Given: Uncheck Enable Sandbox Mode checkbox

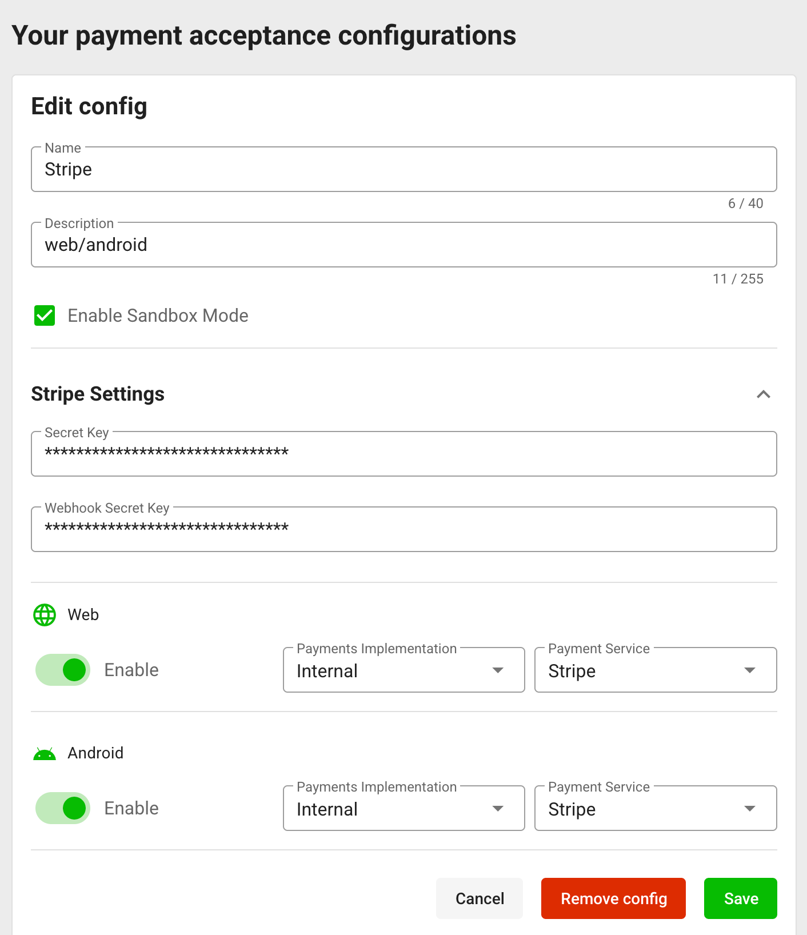Looking at the screenshot, I should point(45,315).
